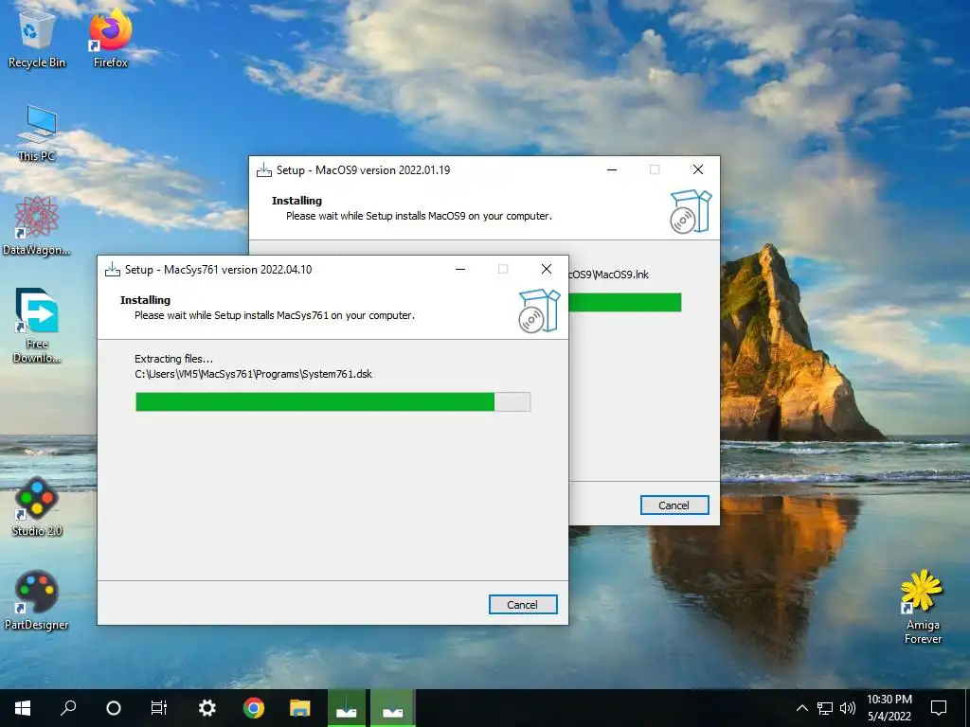
Task: Select the Free Download desktop shortcut
Action: (37, 326)
